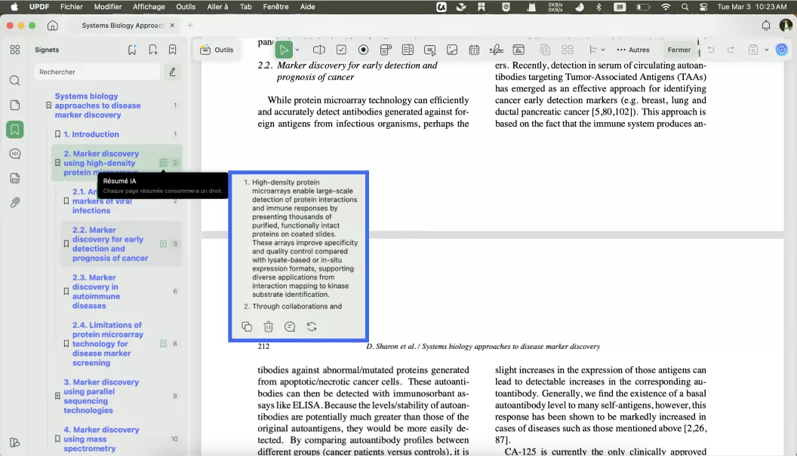
Task: Regenerate the AI summary
Action: (312, 326)
